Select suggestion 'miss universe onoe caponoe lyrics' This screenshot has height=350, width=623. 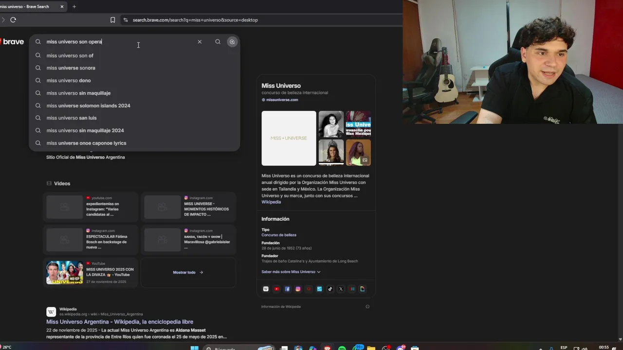tap(135, 143)
